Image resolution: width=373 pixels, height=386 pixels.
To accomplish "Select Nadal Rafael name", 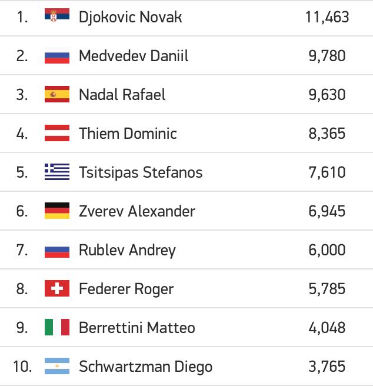I will click(x=122, y=95).
